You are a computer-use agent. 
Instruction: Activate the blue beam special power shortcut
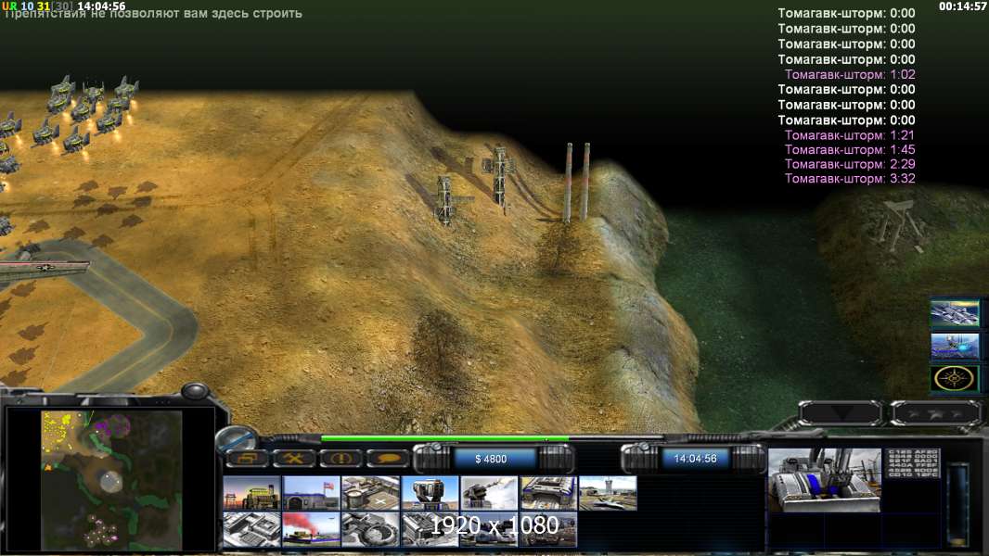(x=955, y=346)
